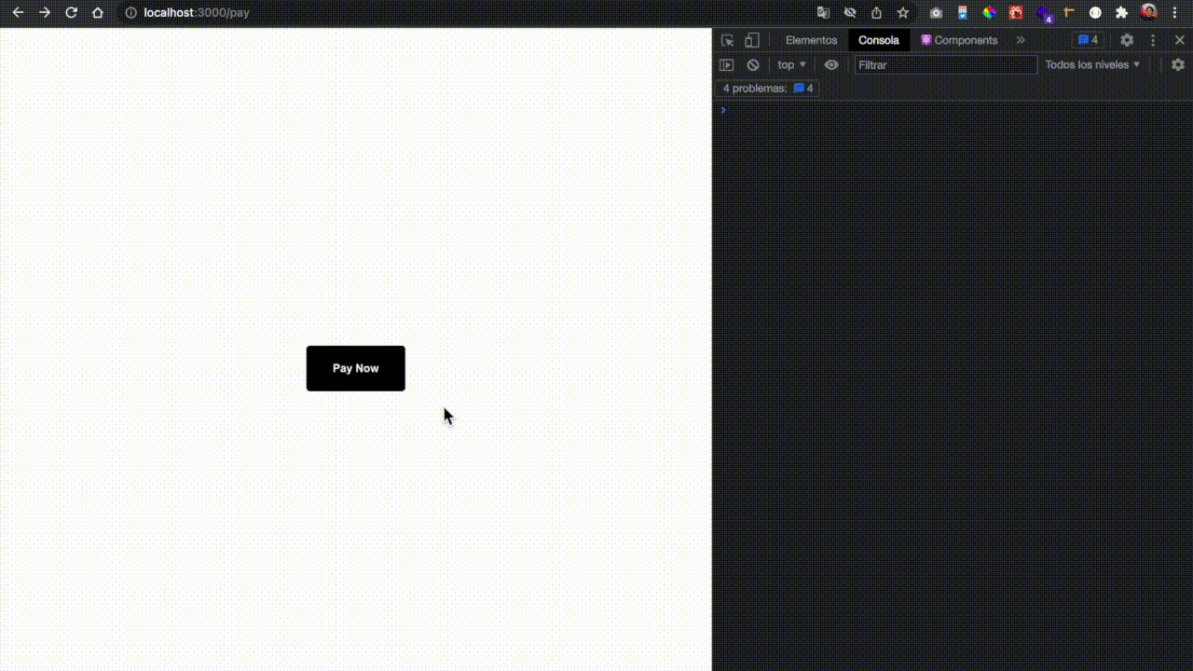Screen dimensions: 1193x671
Task: Show more DevTools tabs
Action: point(1021,40)
